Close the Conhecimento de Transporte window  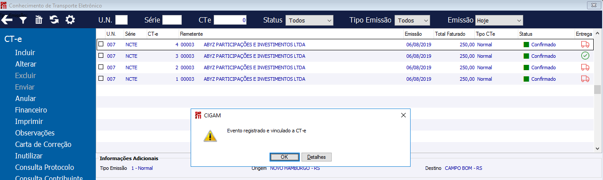pyautogui.click(x=593, y=5)
